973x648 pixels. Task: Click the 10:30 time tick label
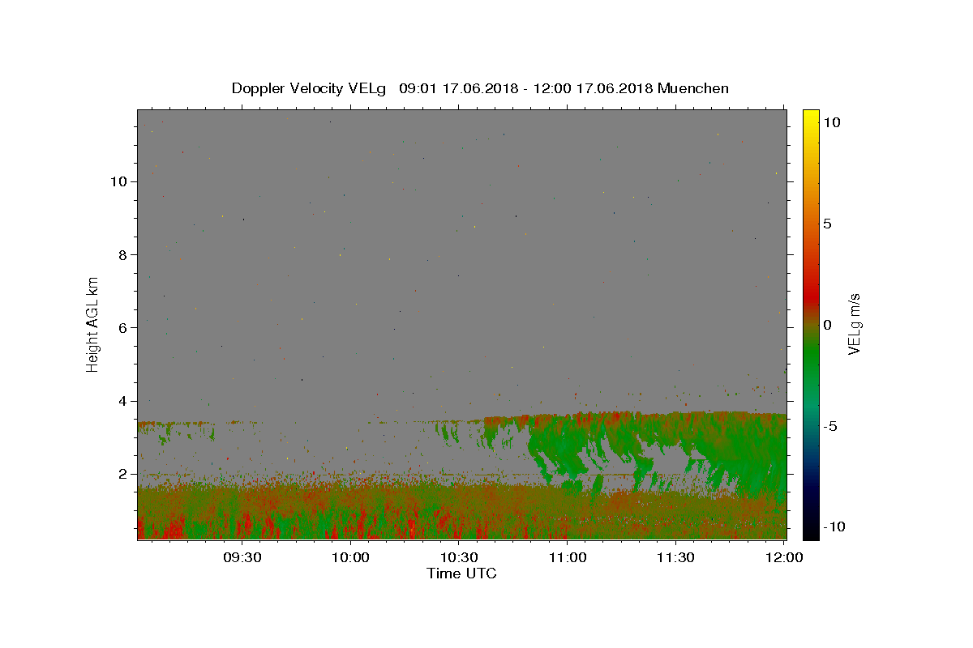pyautogui.click(x=459, y=557)
